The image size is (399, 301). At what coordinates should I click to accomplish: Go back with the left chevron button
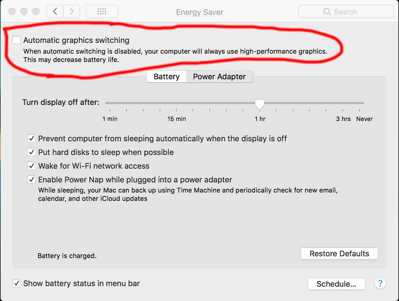(x=55, y=12)
